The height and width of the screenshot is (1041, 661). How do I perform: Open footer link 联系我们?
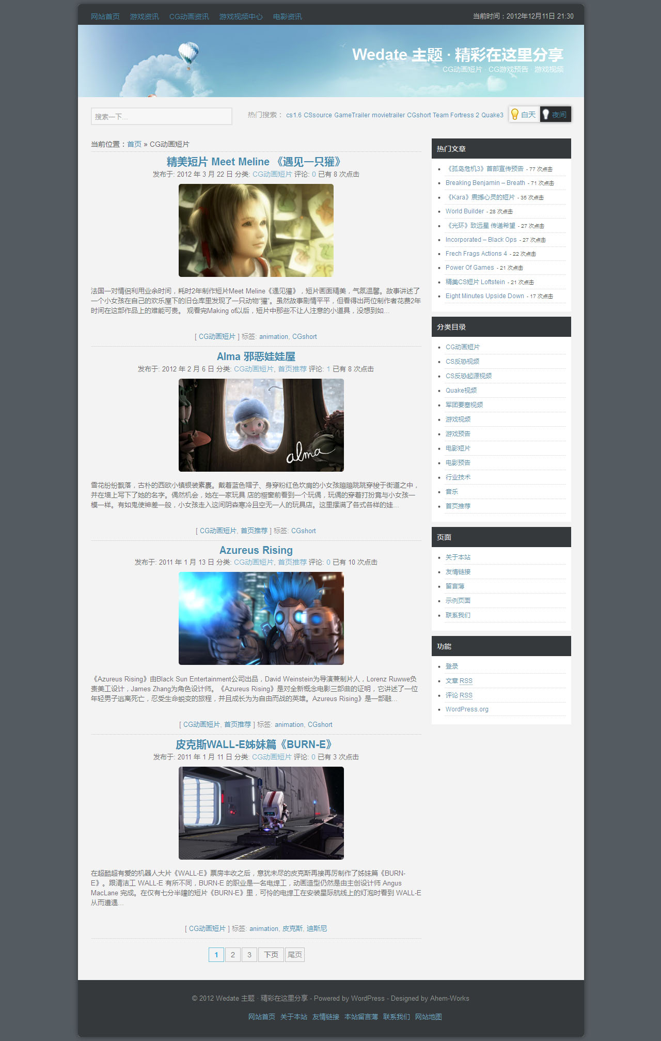coord(397,1017)
